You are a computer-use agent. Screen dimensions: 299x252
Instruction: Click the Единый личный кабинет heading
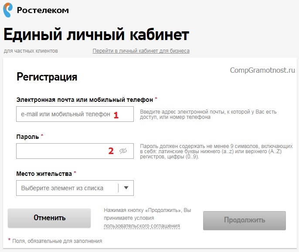tap(96, 35)
